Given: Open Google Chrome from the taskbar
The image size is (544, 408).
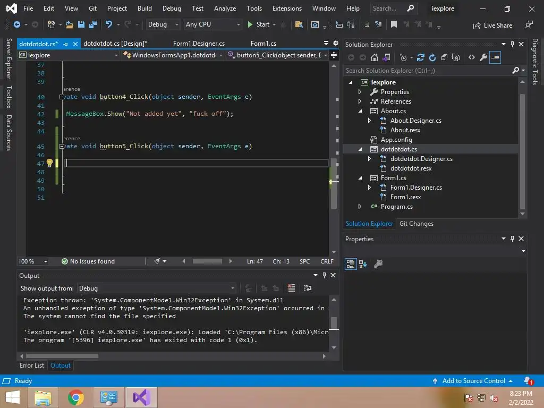Looking at the screenshot, I should [x=76, y=397].
